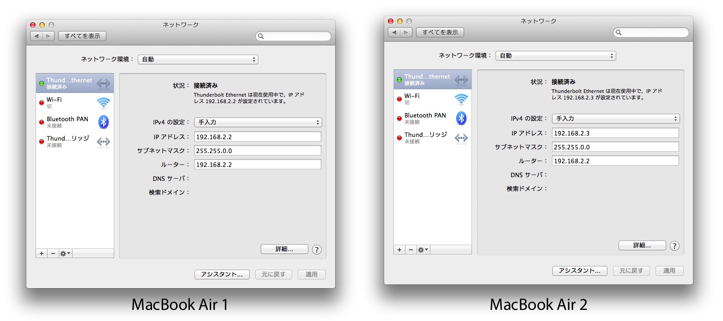Click IP address field 192.168.2.3 in MacBook Air 2
723x321 pixels.
[615, 133]
